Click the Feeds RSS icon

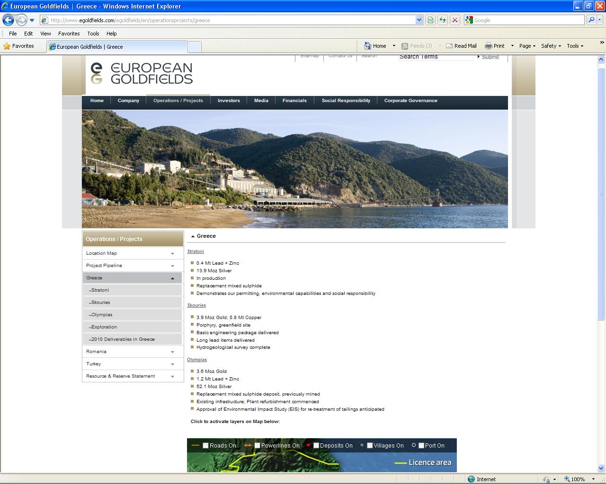(x=405, y=46)
